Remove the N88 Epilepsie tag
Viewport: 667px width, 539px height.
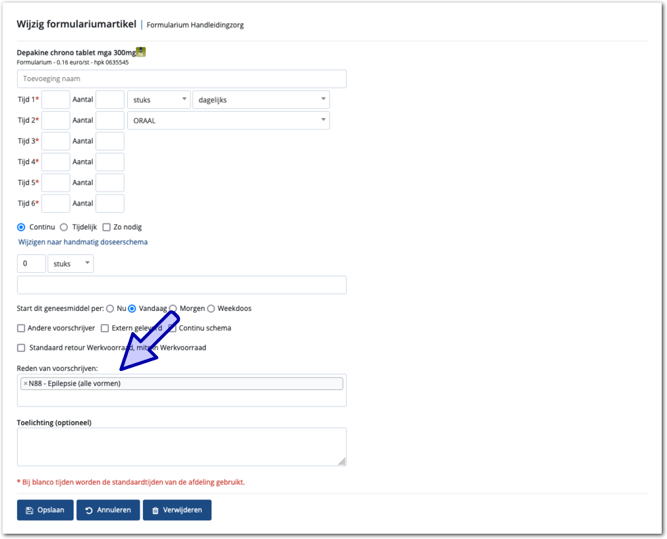coord(26,383)
